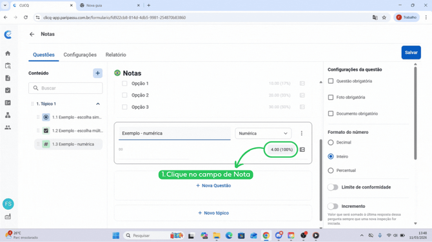The width and height of the screenshot is (432, 242).
Task: Switch to the Relatório tab
Action: point(115,55)
